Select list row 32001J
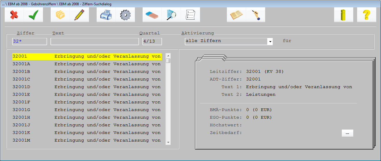The image size is (381, 161). point(87,125)
